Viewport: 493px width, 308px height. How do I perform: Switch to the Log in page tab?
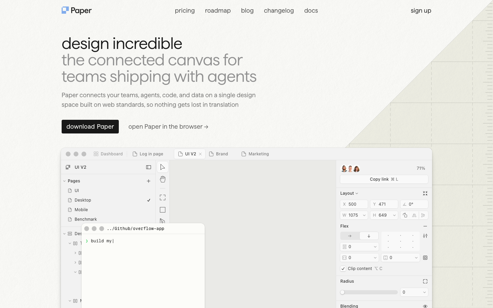[148, 154]
